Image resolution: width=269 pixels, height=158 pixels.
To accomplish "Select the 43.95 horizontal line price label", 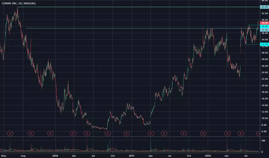I will [264, 7].
